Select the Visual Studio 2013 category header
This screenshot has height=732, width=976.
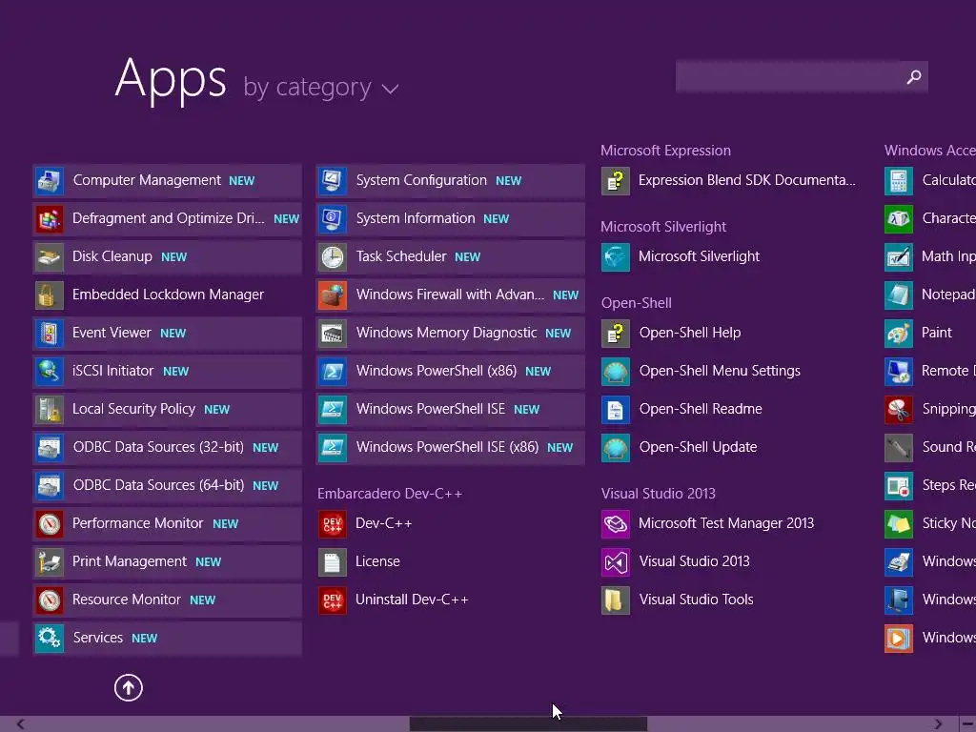pos(658,494)
